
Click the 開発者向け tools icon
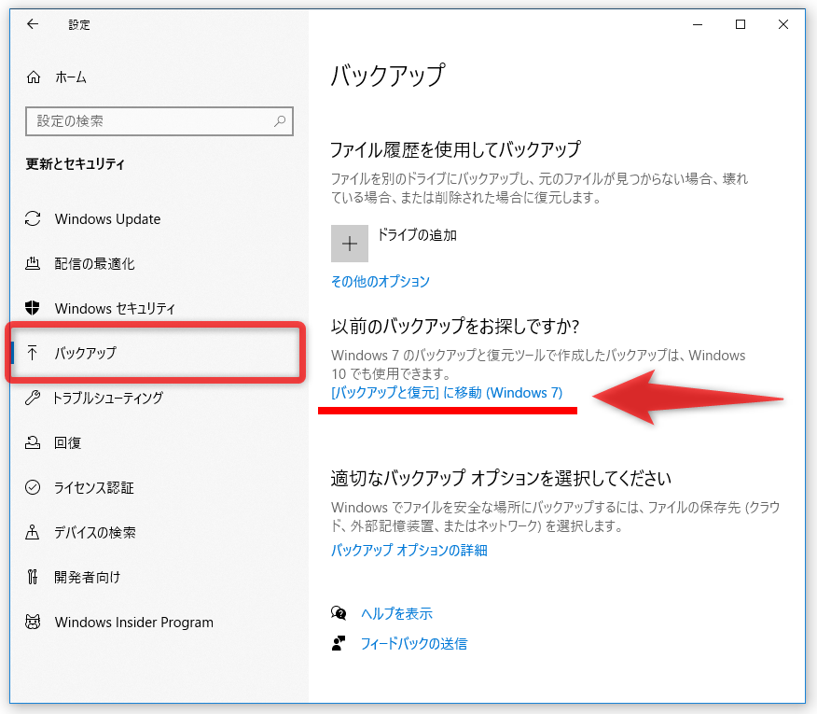pyautogui.click(x=33, y=577)
